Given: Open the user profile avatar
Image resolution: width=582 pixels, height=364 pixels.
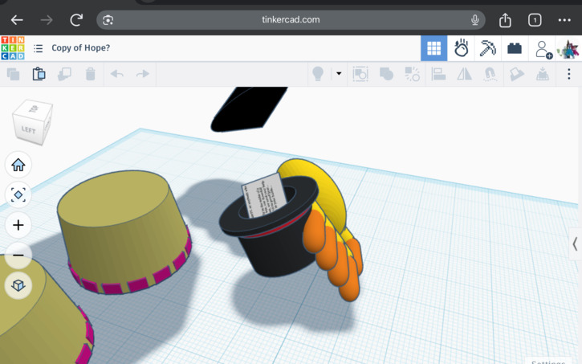Looking at the screenshot, I should point(568,48).
